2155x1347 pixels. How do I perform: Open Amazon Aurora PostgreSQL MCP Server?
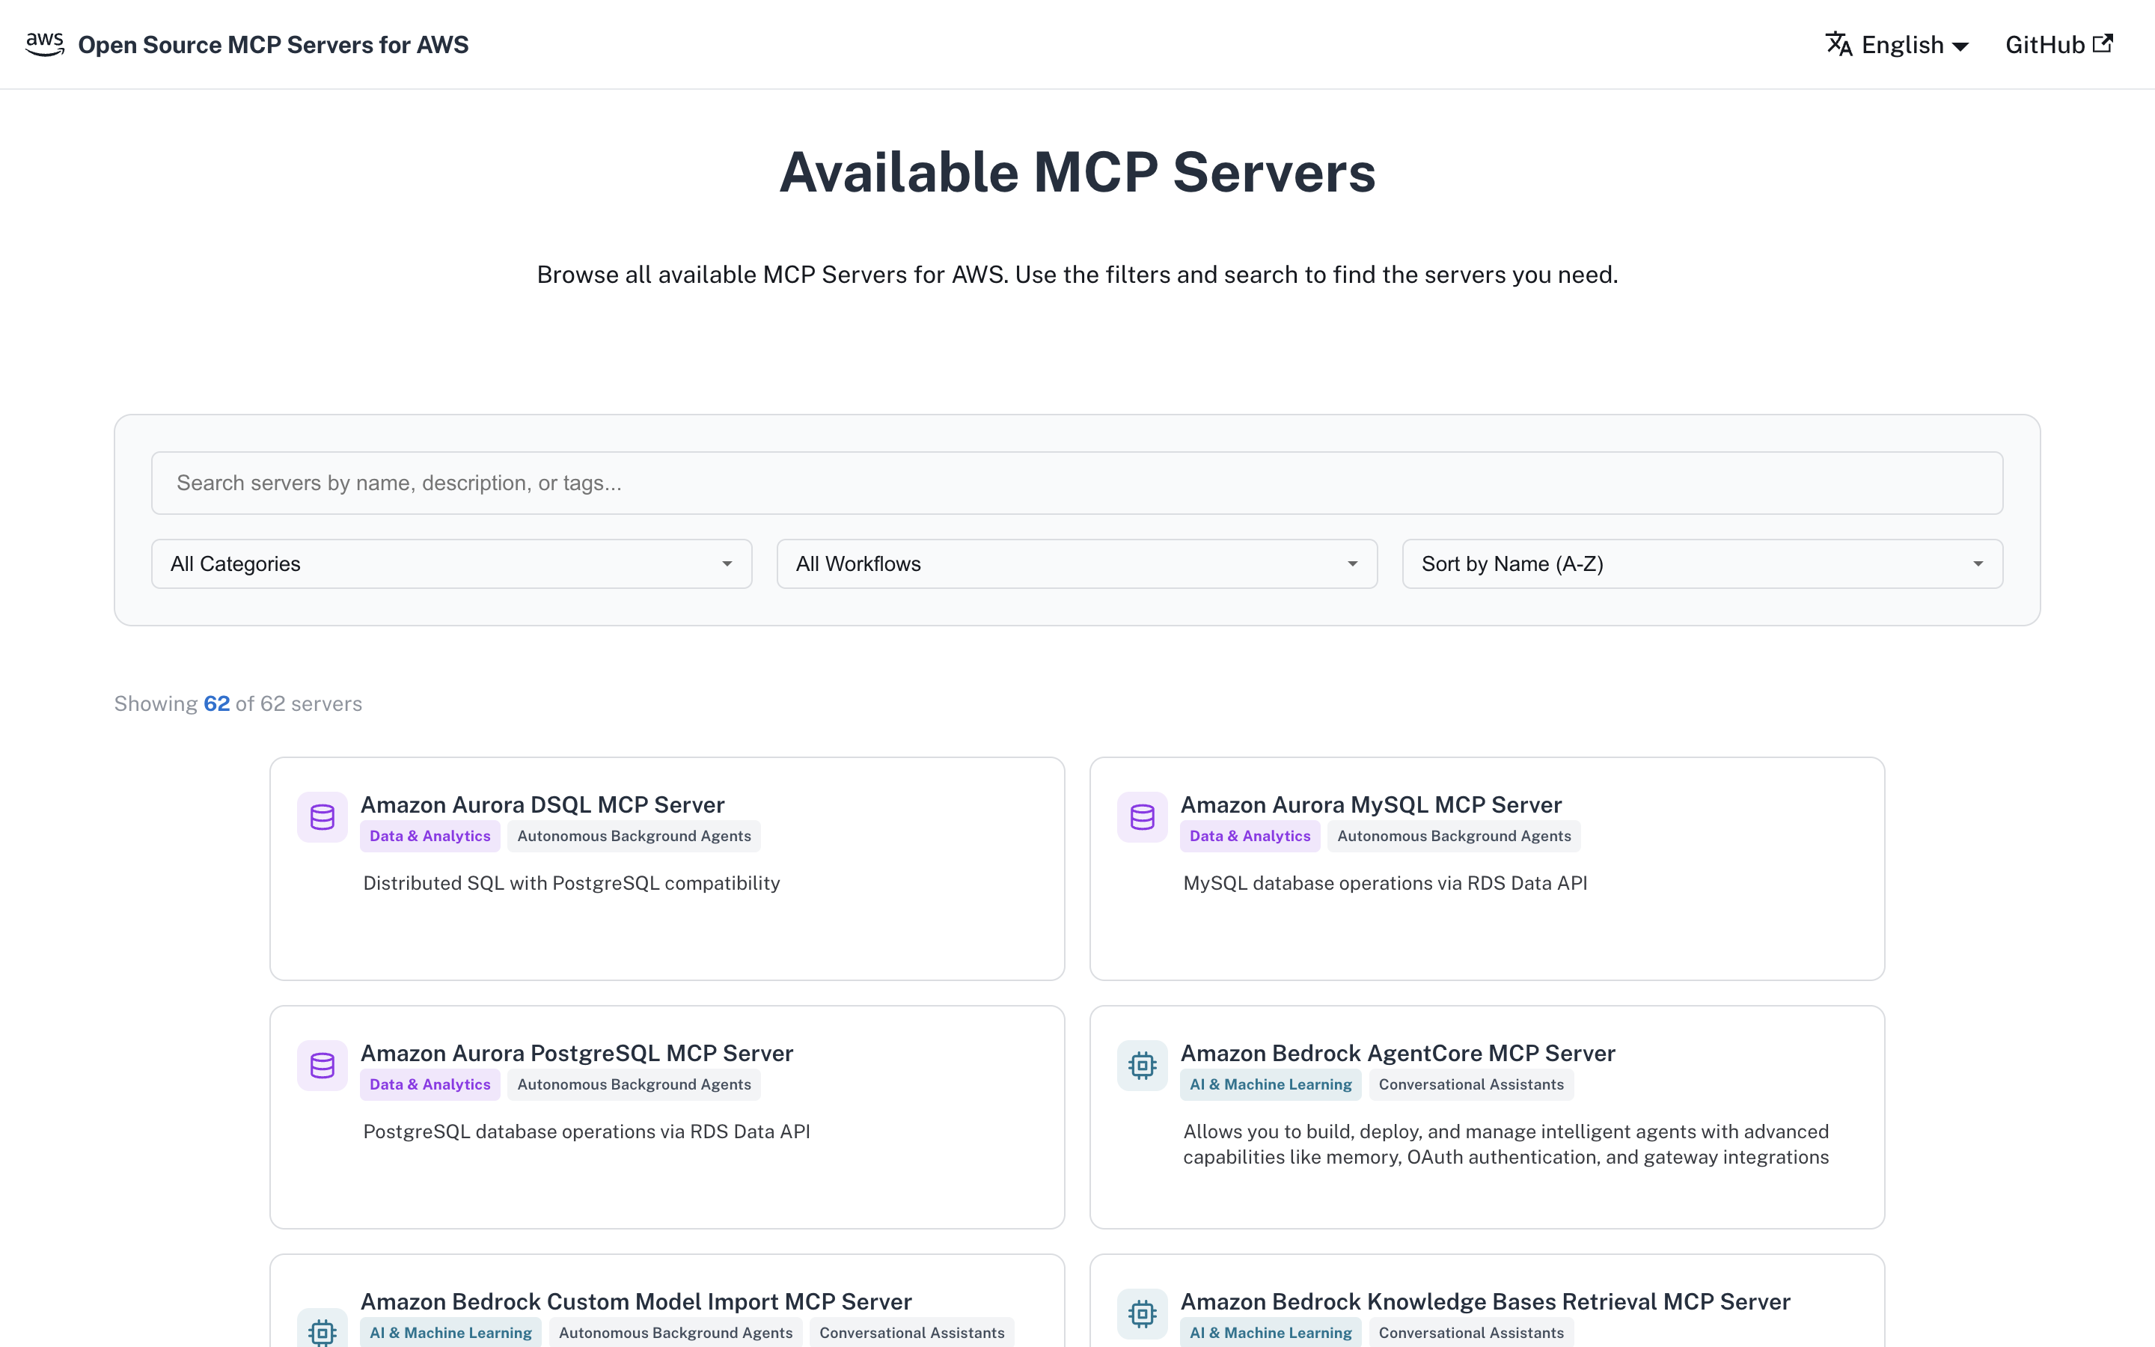(576, 1053)
